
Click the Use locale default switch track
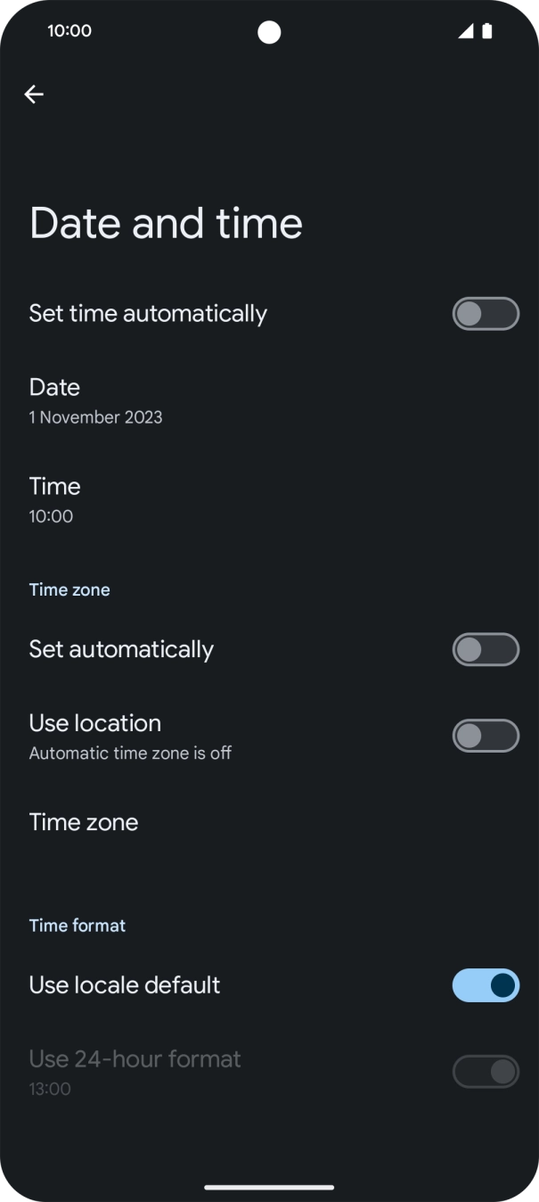(x=486, y=985)
